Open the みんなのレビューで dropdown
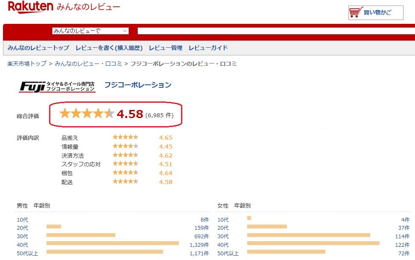 (90, 31)
